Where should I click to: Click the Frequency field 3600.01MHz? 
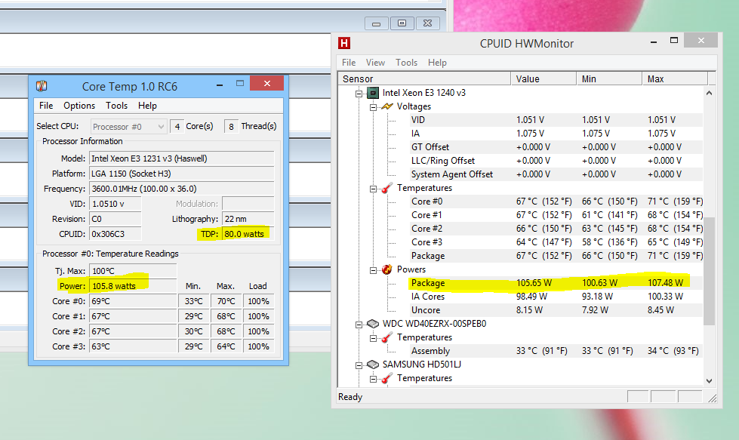[181, 189]
